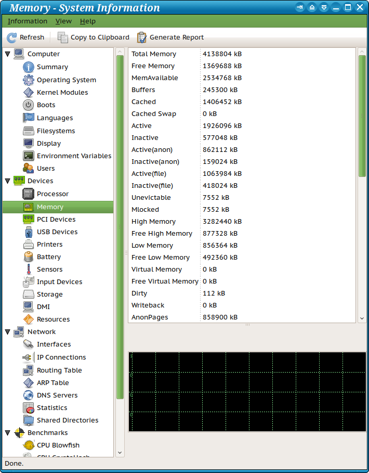Collapse the Devices tree section
This screenshot has width=369, height=473.
click(x=7, y=181)
